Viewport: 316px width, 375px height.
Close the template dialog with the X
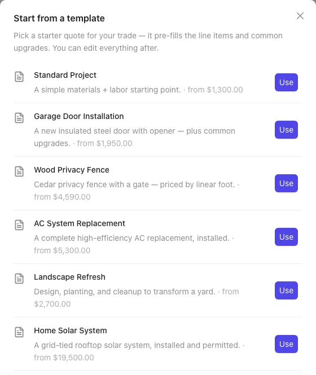[x=300, y=16]
